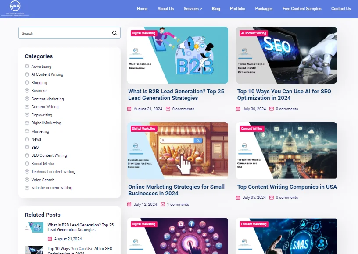Click envelope icon beside 1 comments
This screenshot has height=254, width=358.
(x=163, y=205)
